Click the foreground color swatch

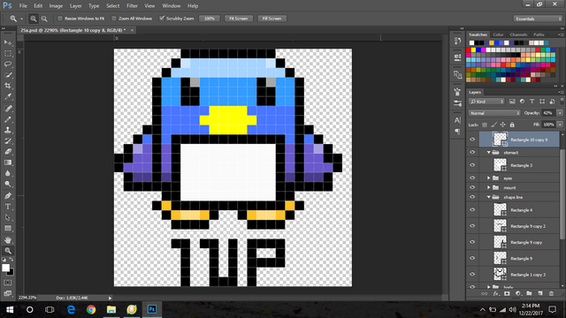[5, 268]
